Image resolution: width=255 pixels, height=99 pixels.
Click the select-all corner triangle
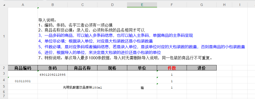point(4,5)
